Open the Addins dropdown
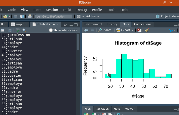This screenshot has width=179, height=115. 92,17
